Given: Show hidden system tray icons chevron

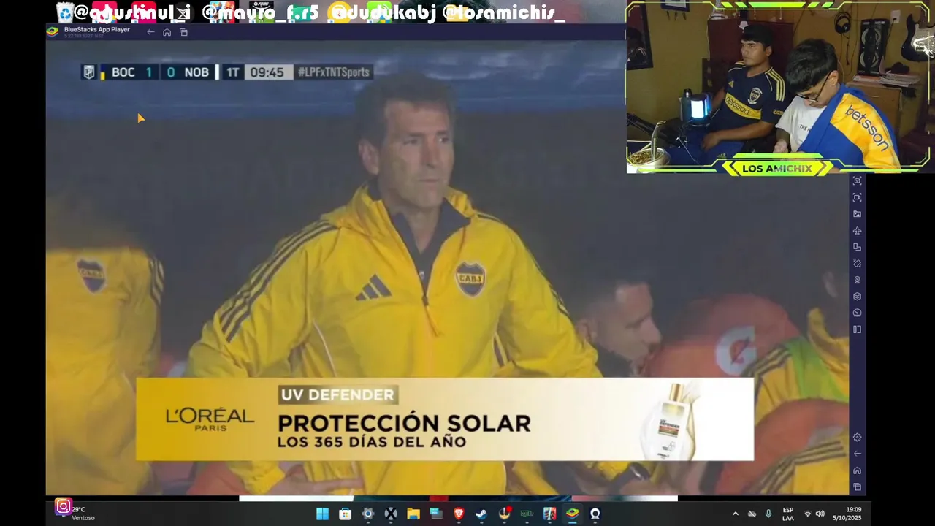Looking at the screenshot, I should (735, 514).
